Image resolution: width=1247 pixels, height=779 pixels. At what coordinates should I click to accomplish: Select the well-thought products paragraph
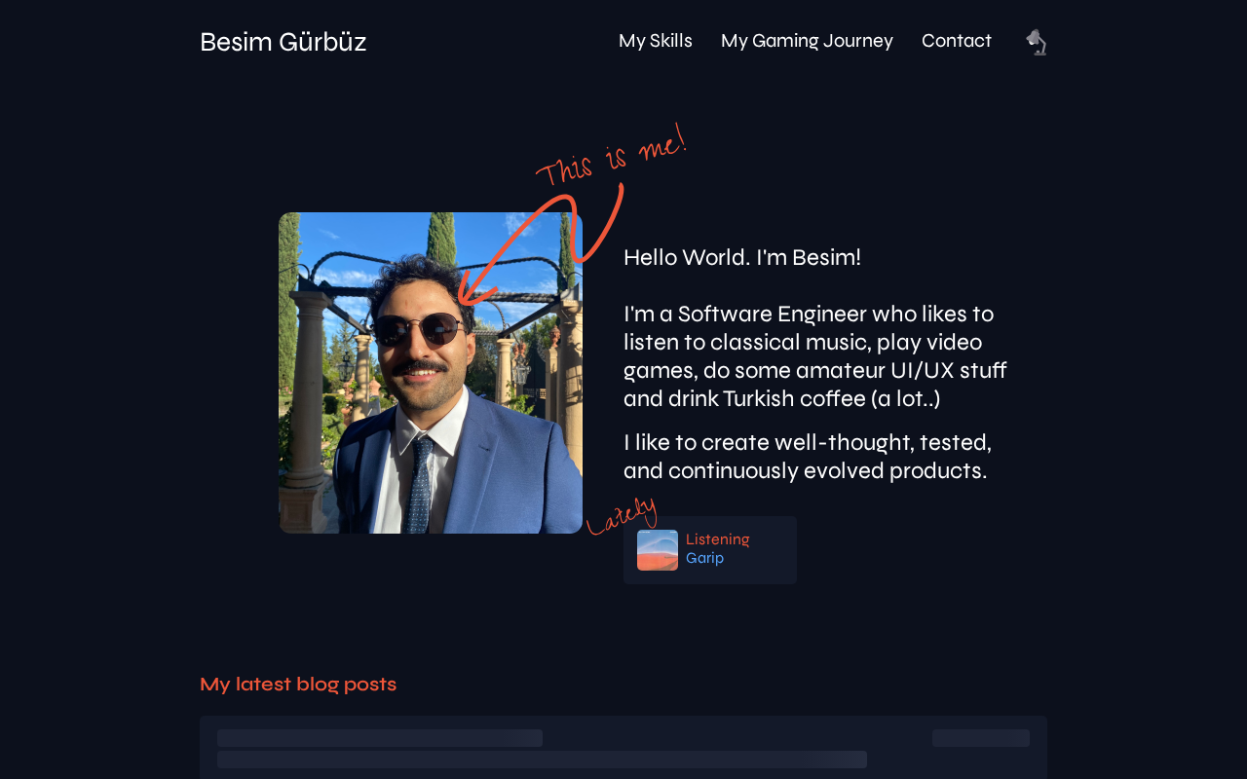808,457
